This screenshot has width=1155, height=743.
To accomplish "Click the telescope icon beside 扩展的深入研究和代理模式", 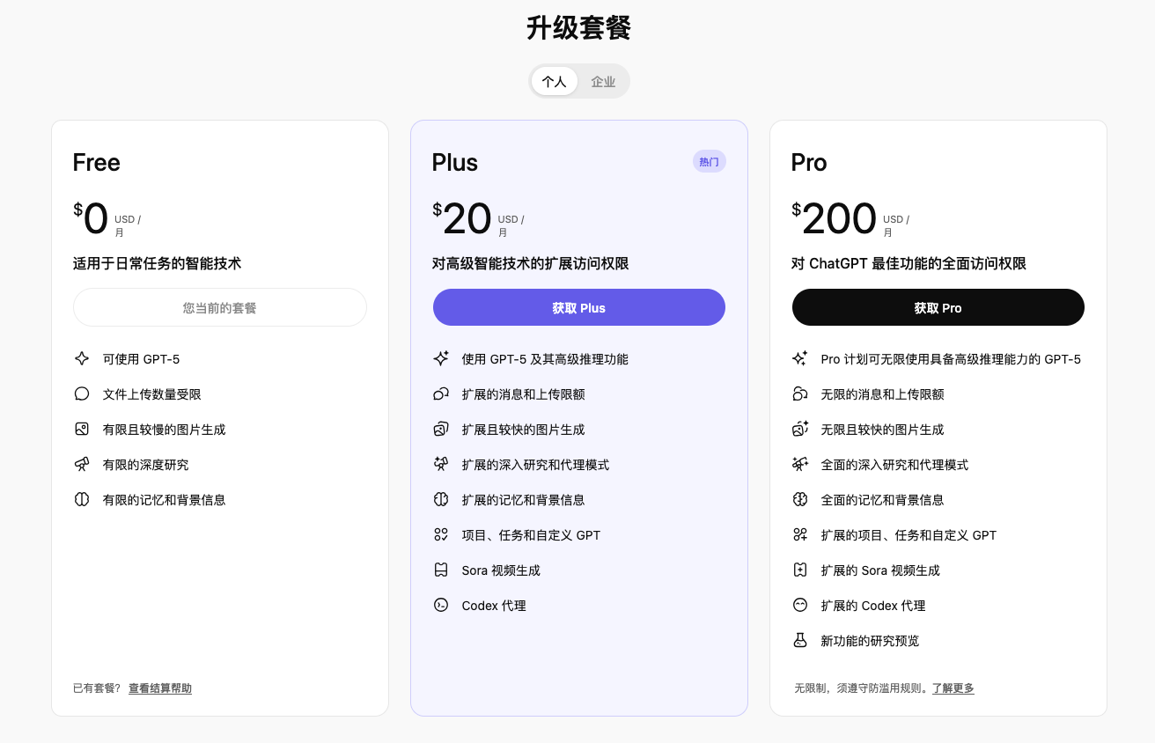I will tap(441, 465).
